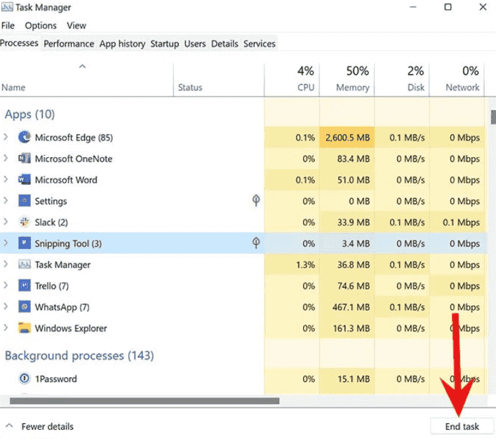This screenshot has height=439, width=496.
Task: Expand the Task Manager process row
Action: coord(6,264)
